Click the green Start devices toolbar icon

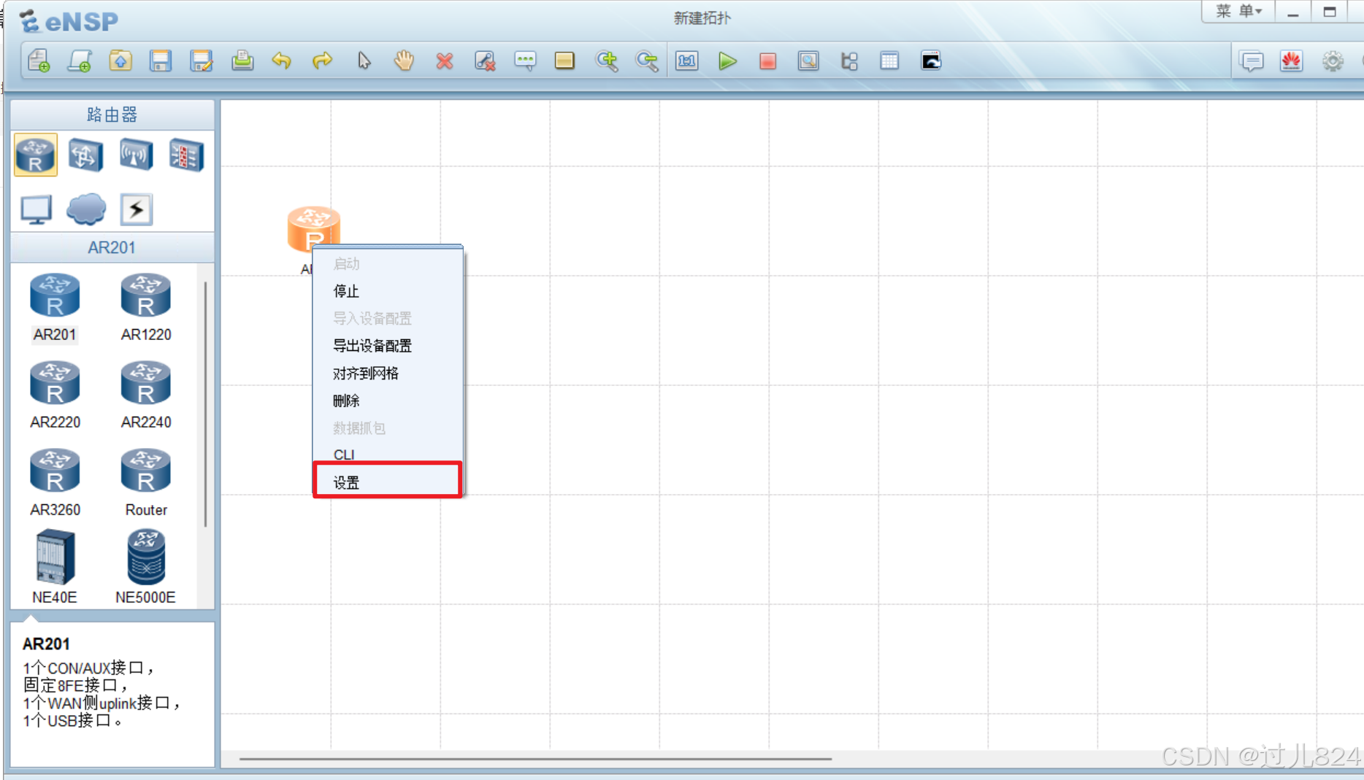727,61
